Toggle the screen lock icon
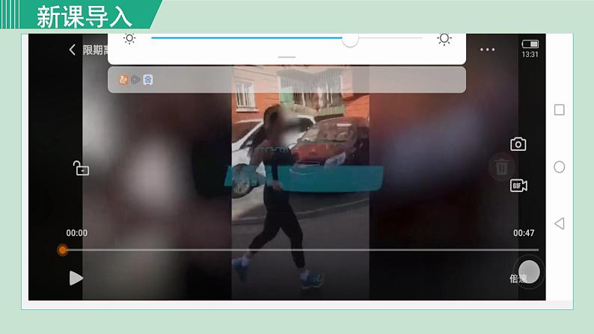This screenshot has width=594, height=334. 81,168
